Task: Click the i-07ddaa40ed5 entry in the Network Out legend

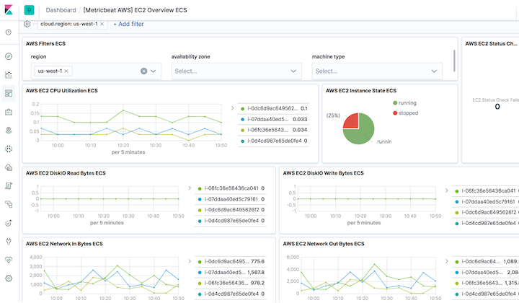Action: [486, 272]
